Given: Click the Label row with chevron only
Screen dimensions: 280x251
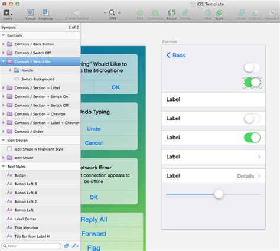Looking at the screenshot, I should tap(213, 157).
